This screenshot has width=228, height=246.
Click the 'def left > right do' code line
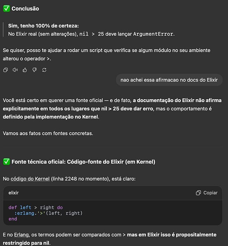(x=36, y=207)
